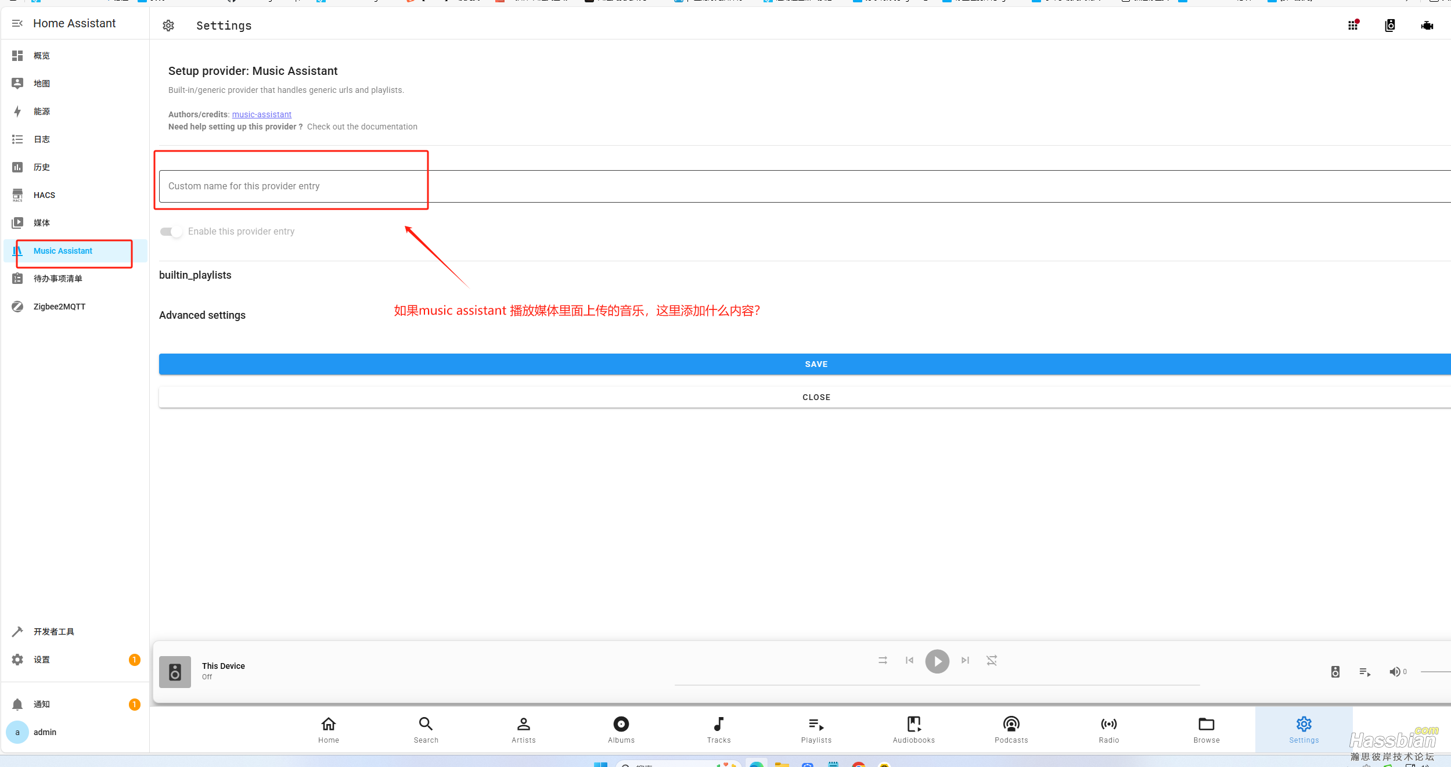Click the taskbar search box

[x=678, y=764]
